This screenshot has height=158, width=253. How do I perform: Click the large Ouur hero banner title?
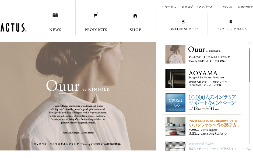(x=78, y=86)
